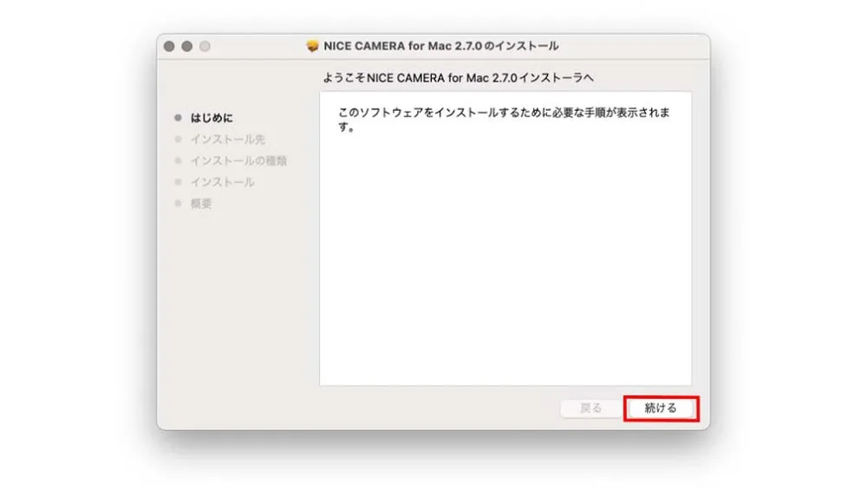Select the インストールの種類 step in sidebar
Screen dimensions: 867x496
click(239, 161)
